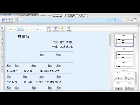This screenshot has width=140, height=105.
Task: Decrease the tempo control value
Action: 27,29
